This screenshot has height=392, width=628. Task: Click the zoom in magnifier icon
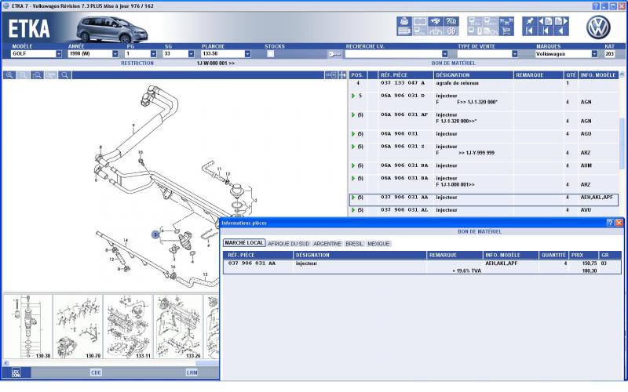point(9,75)
